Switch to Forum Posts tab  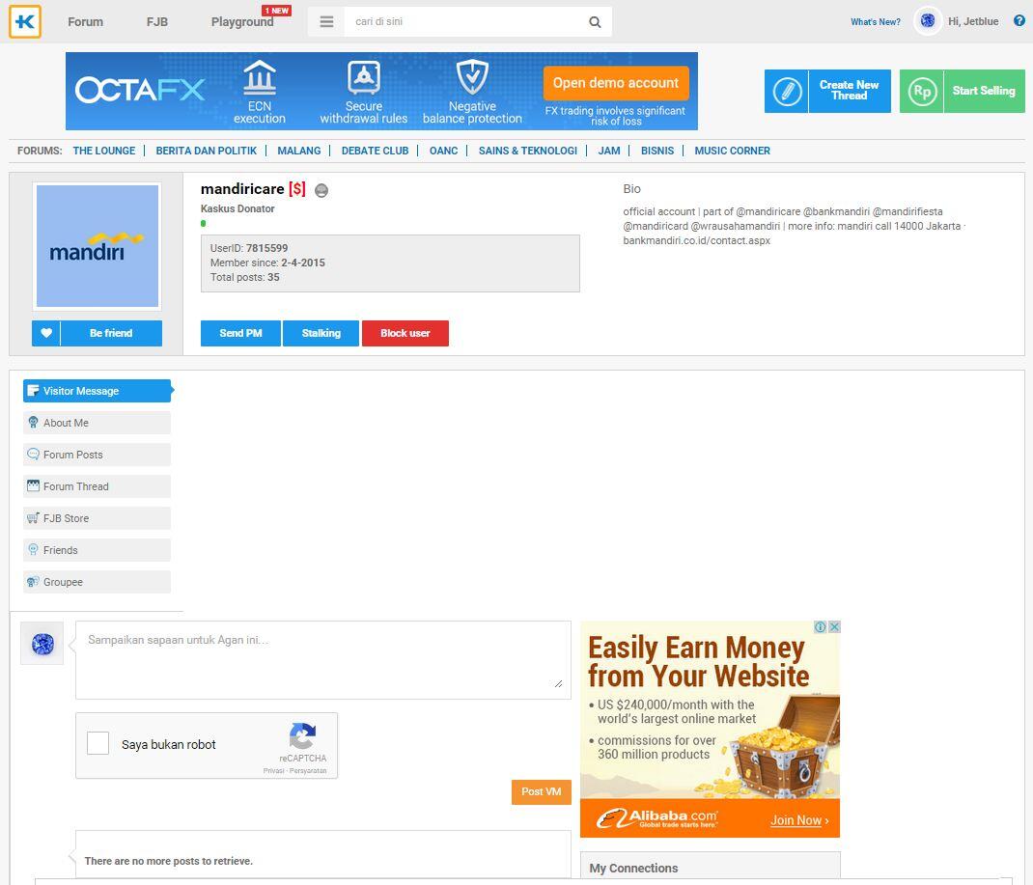click(97, 455)
